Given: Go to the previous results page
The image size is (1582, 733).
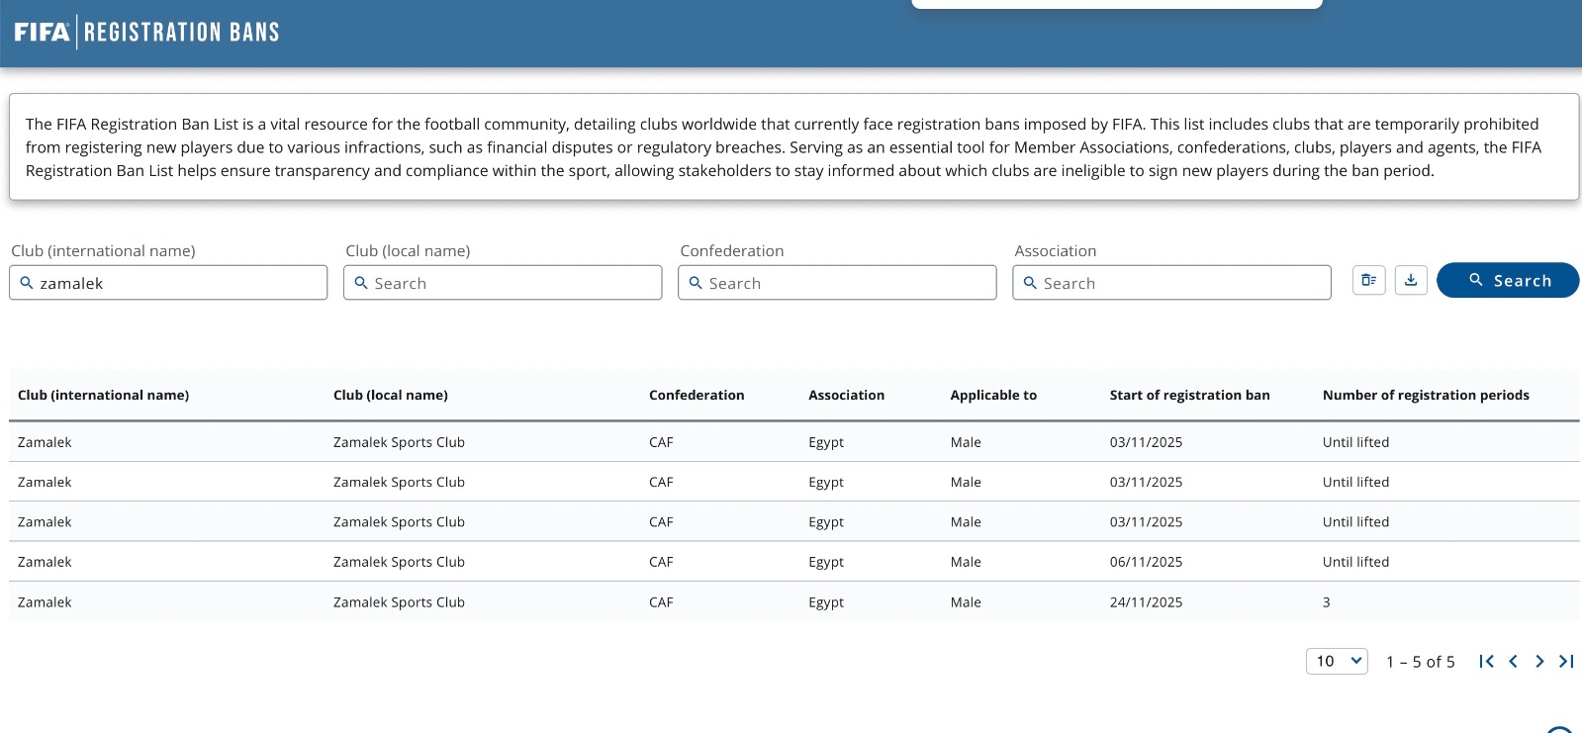Looking at the screenshot, I should coord(1513,662).
